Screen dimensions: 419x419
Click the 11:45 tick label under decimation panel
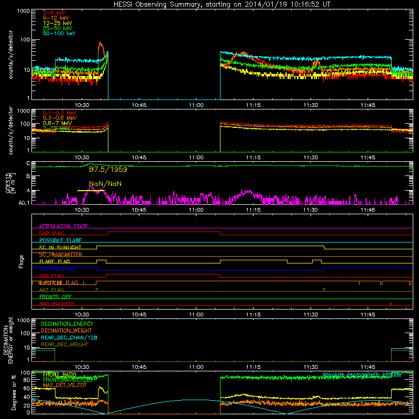tap(368, 367)
